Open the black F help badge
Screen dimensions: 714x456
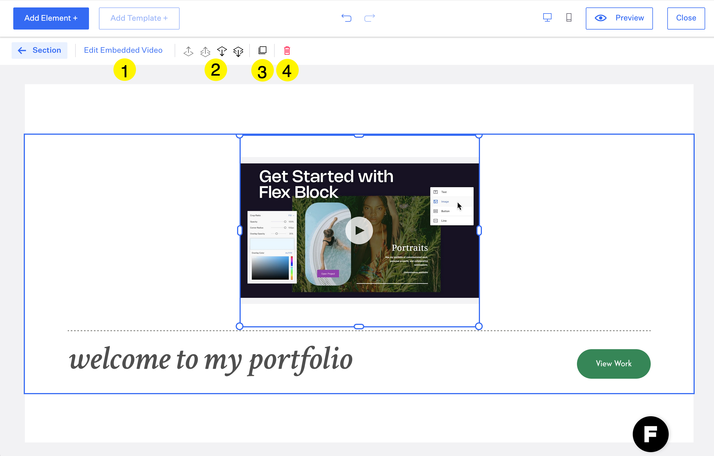pyautogui.click(x=650, y=434)
